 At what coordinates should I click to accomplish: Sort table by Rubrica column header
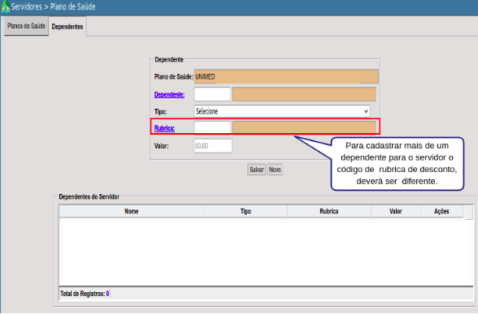tap(329, 211)
